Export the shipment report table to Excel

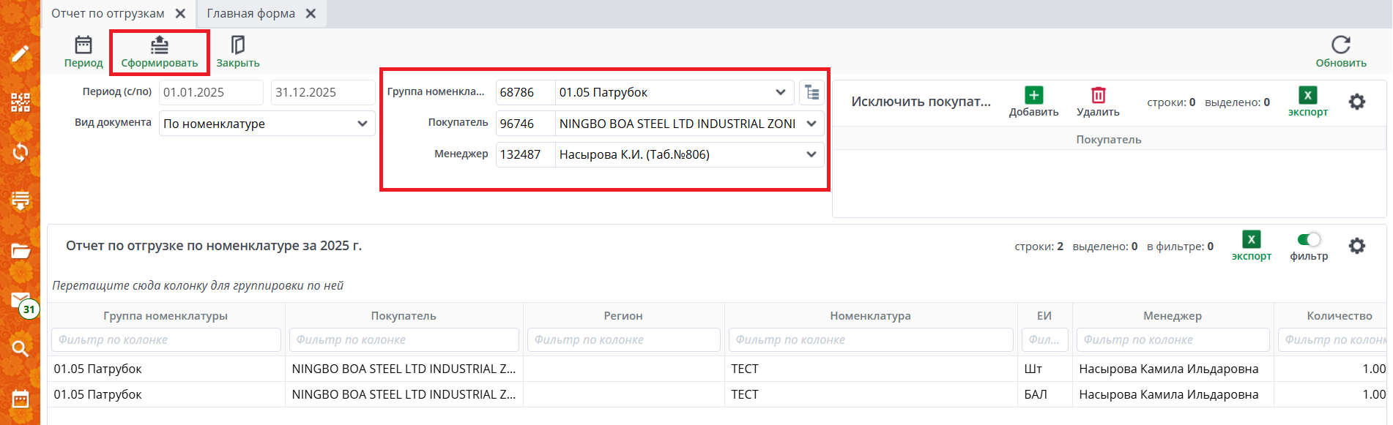pyautogui.click(x=1251, y=240)
